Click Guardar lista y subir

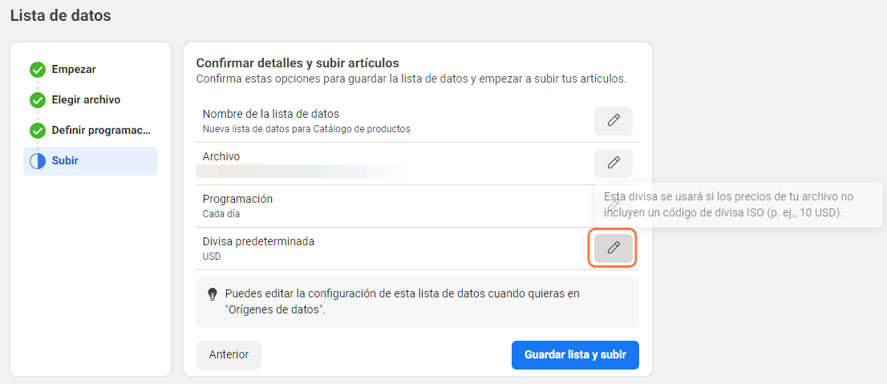pyautogui.click(x=575, y=354)
